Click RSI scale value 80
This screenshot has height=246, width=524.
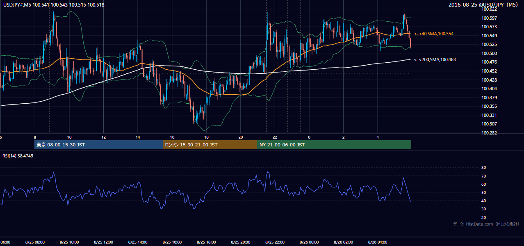click(x=483, y=168)
